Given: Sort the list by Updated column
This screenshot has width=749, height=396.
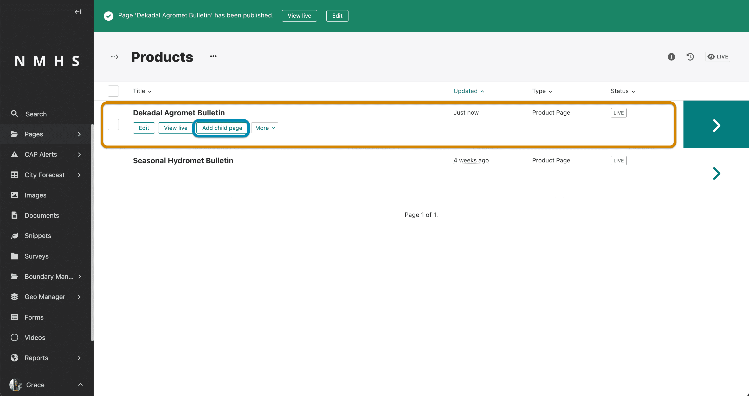Looking at the screenshot, I should tap(469, 91).
